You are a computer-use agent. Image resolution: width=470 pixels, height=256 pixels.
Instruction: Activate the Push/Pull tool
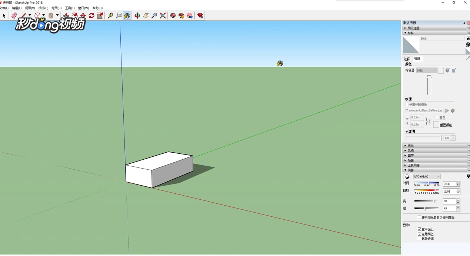click(66, 16)
